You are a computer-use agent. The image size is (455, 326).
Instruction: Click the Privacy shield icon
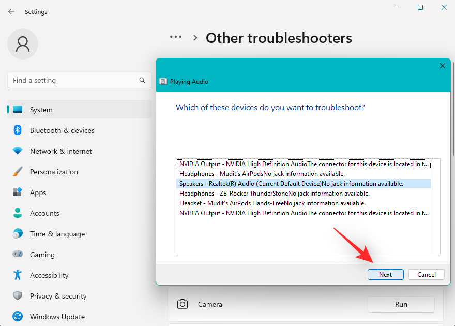(18, 296)
